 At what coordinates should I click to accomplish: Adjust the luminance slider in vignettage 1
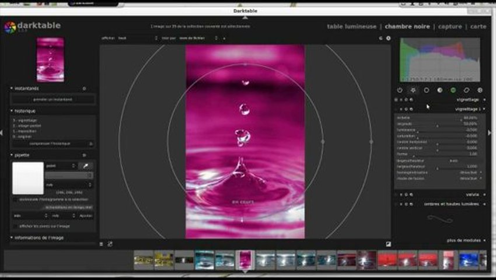tap(437, 130)
